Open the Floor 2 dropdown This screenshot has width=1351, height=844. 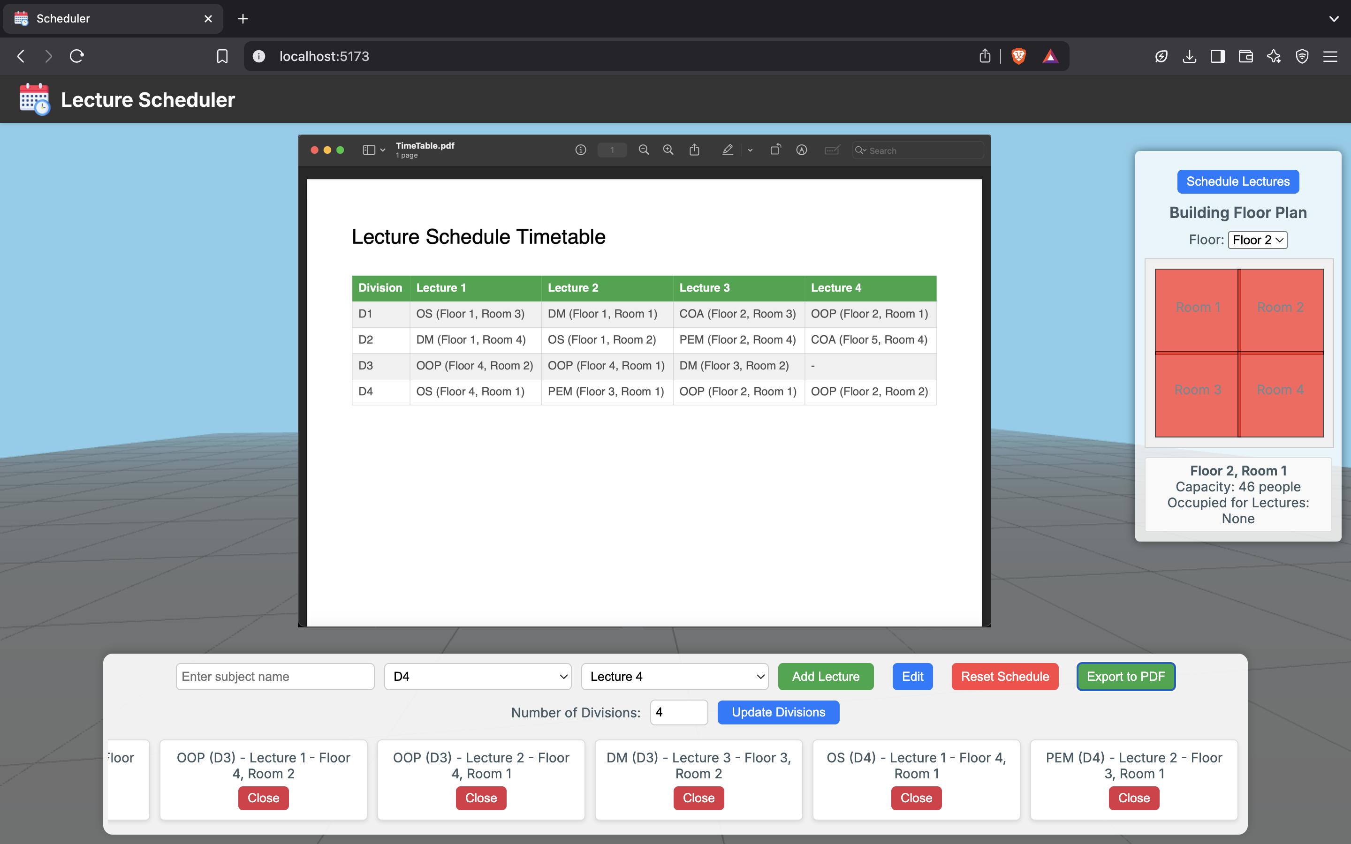pos(1257,240)
